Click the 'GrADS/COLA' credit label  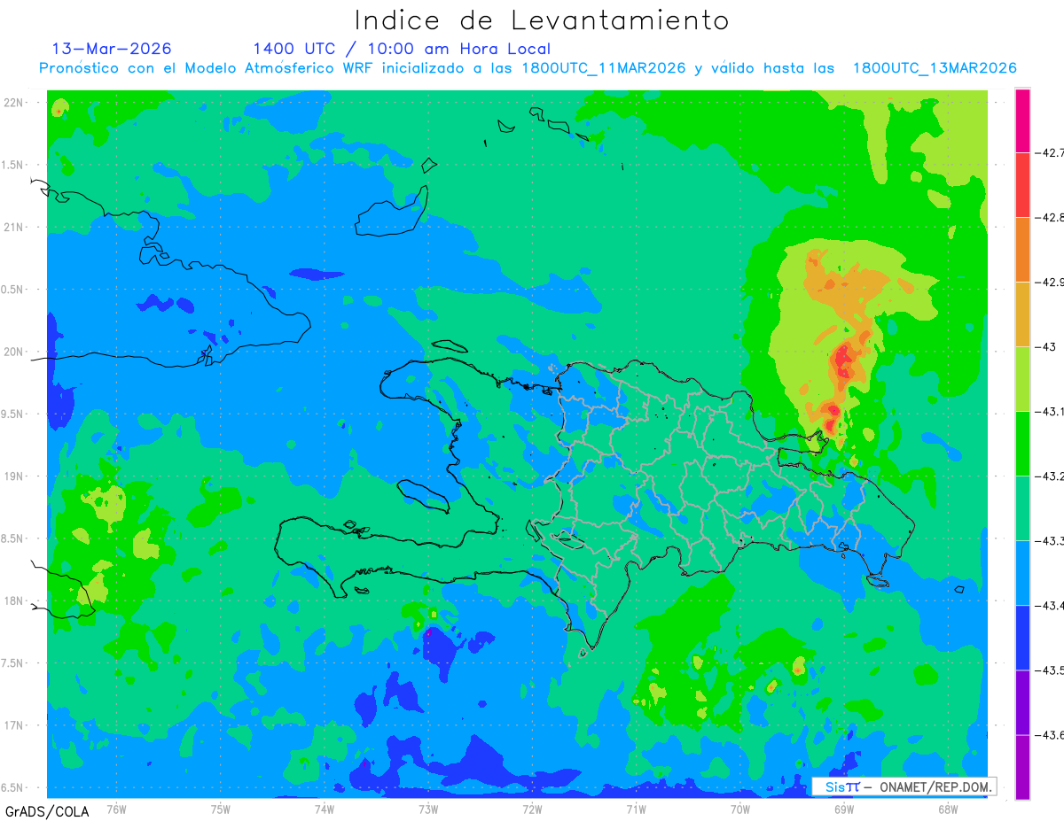[46, 811]
